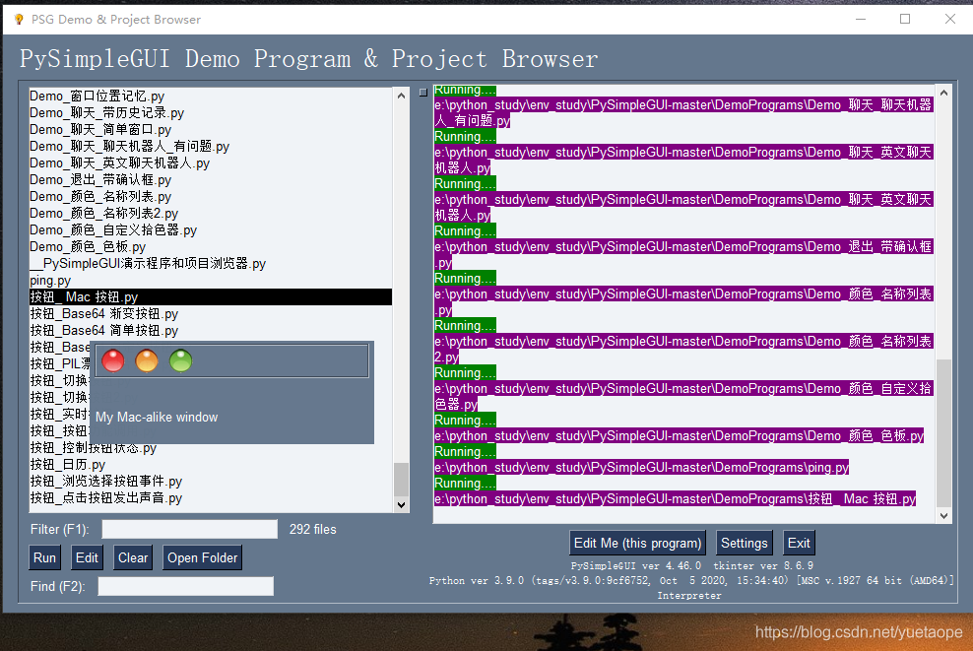Select Demo_聊天_带历史记录.py in the list
Screen dimensions: 973x651
211,113
